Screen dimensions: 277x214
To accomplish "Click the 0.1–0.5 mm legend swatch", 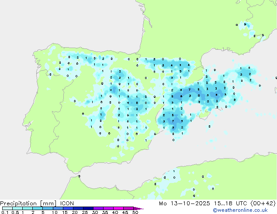I will click(x=7, y=208).
